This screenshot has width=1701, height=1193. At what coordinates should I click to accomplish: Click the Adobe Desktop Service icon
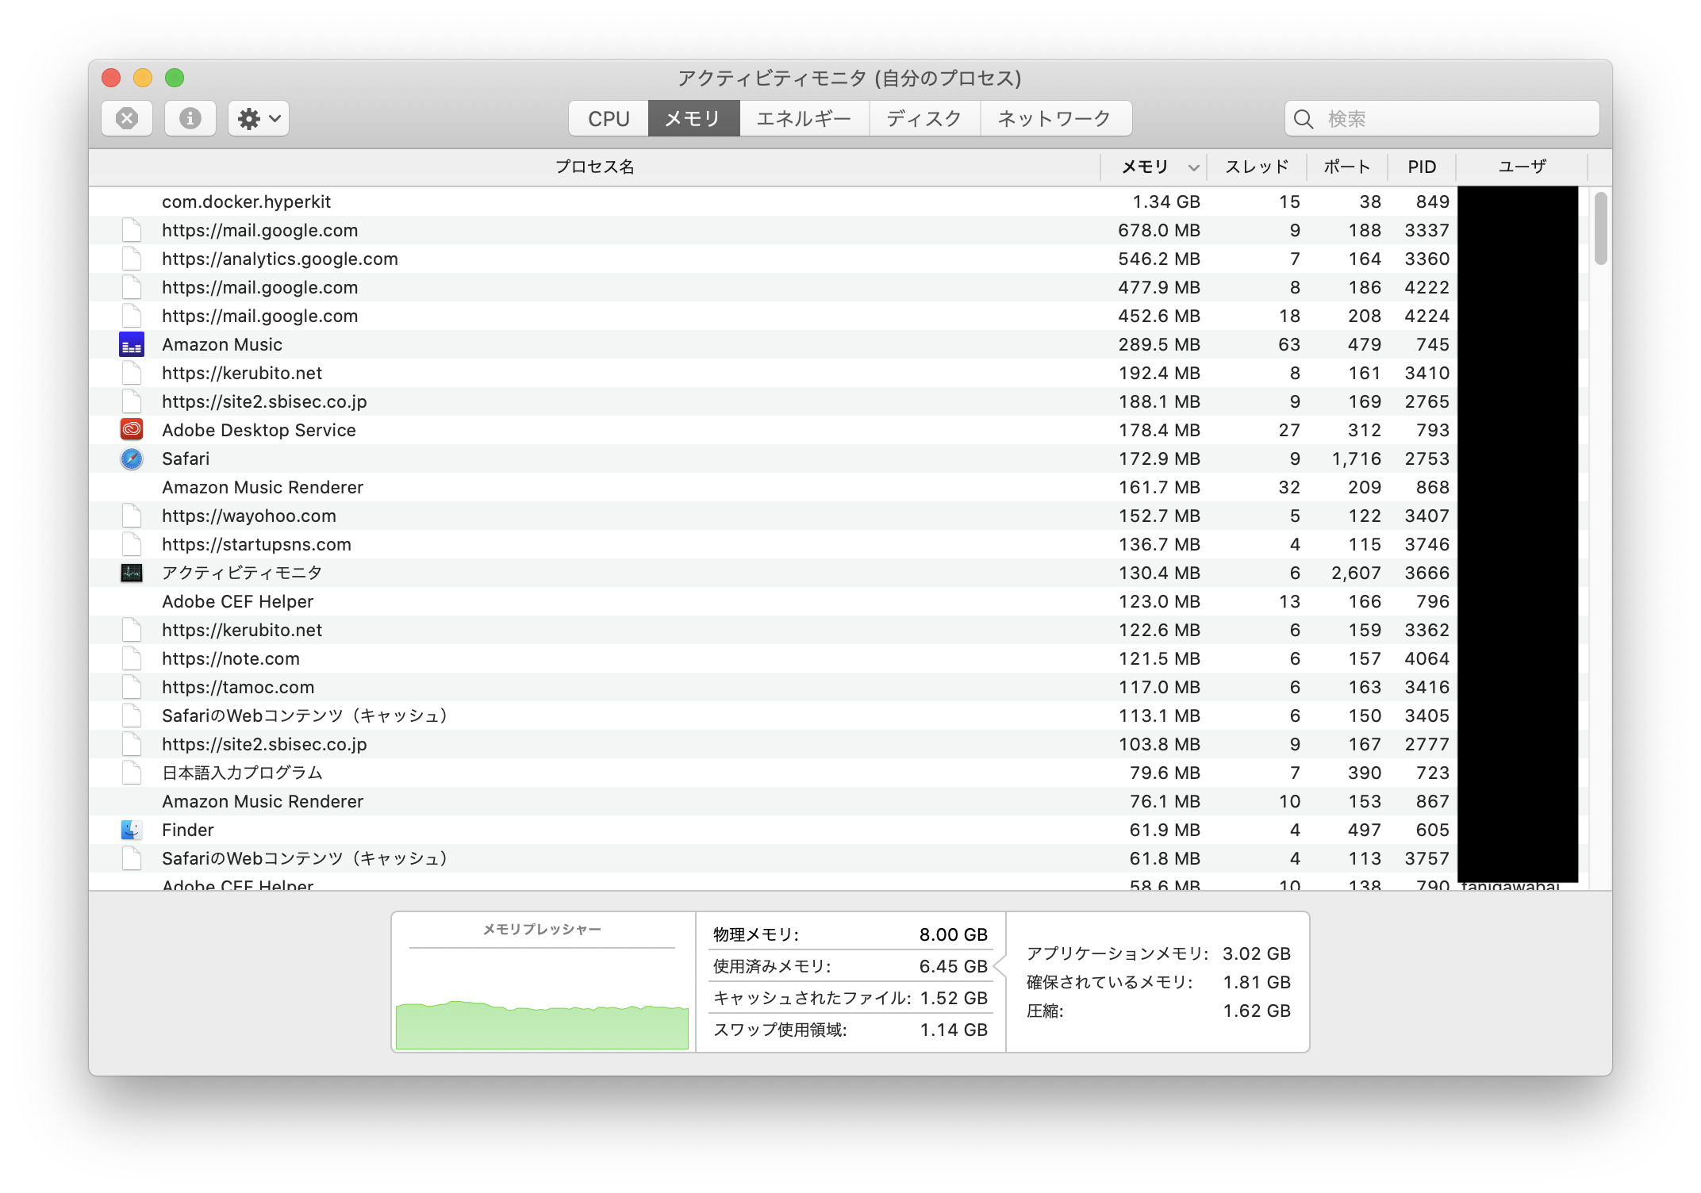click(x=132, y=430)
